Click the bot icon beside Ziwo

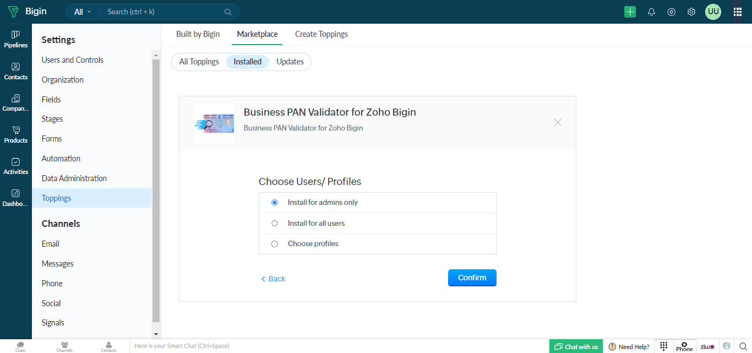727,346
